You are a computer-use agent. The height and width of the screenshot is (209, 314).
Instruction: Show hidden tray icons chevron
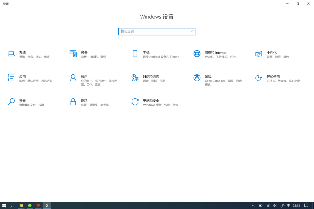[x=253, y=206]
